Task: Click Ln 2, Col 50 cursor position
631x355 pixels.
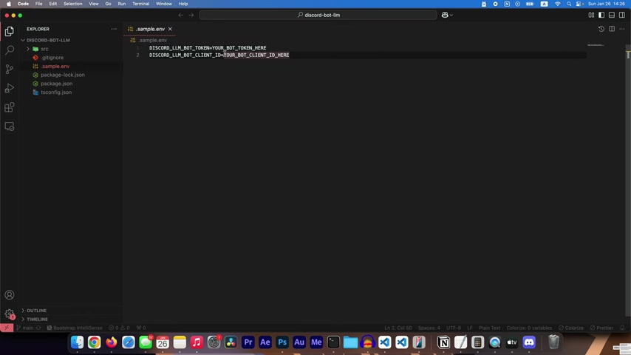Action: (398, 328)
